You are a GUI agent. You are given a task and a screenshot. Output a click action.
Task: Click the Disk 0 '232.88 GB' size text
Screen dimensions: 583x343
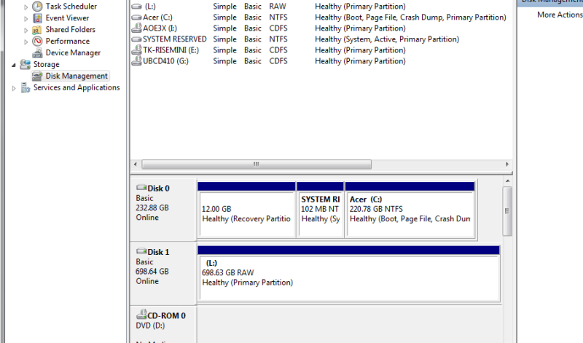coord(152,208)
